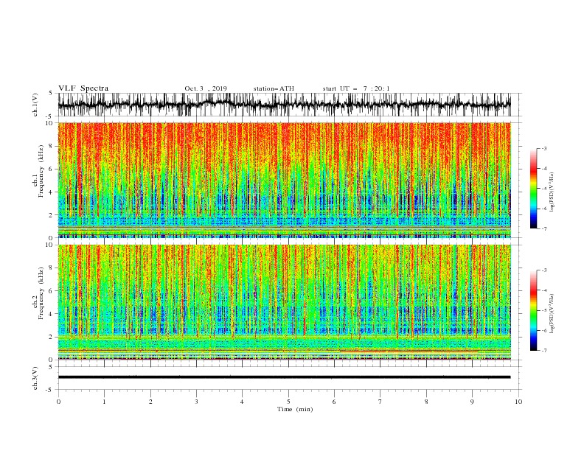This screenshot has width=584, height=451.
Task: Click the ch.2 spectrogram color bar
Action: click(x=533, y=310)
